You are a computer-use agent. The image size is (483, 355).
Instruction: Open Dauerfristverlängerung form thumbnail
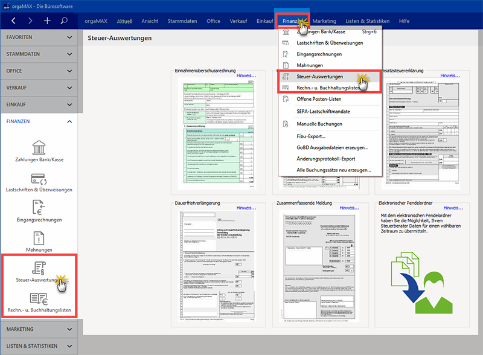(x=217, y=266)
